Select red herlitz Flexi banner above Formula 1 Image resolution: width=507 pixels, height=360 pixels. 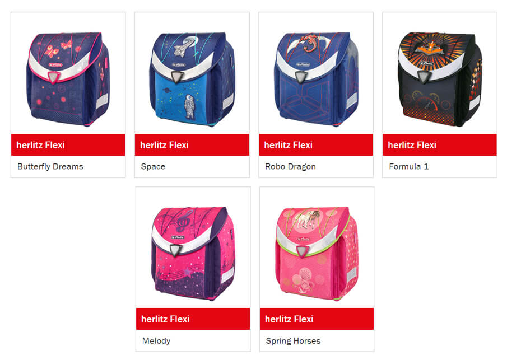point(440,145)
